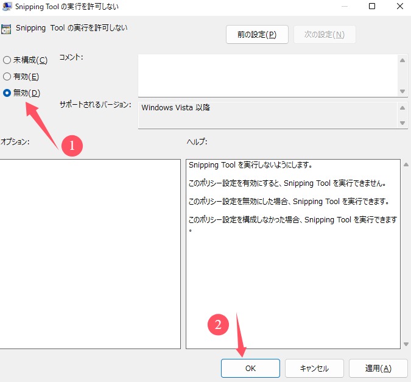
Task: Click inside the コメント text box
Action: (267, 76)
